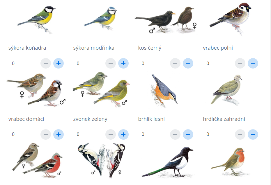Click the magpie illustration

pyautogui.click(x=167, y=162)
